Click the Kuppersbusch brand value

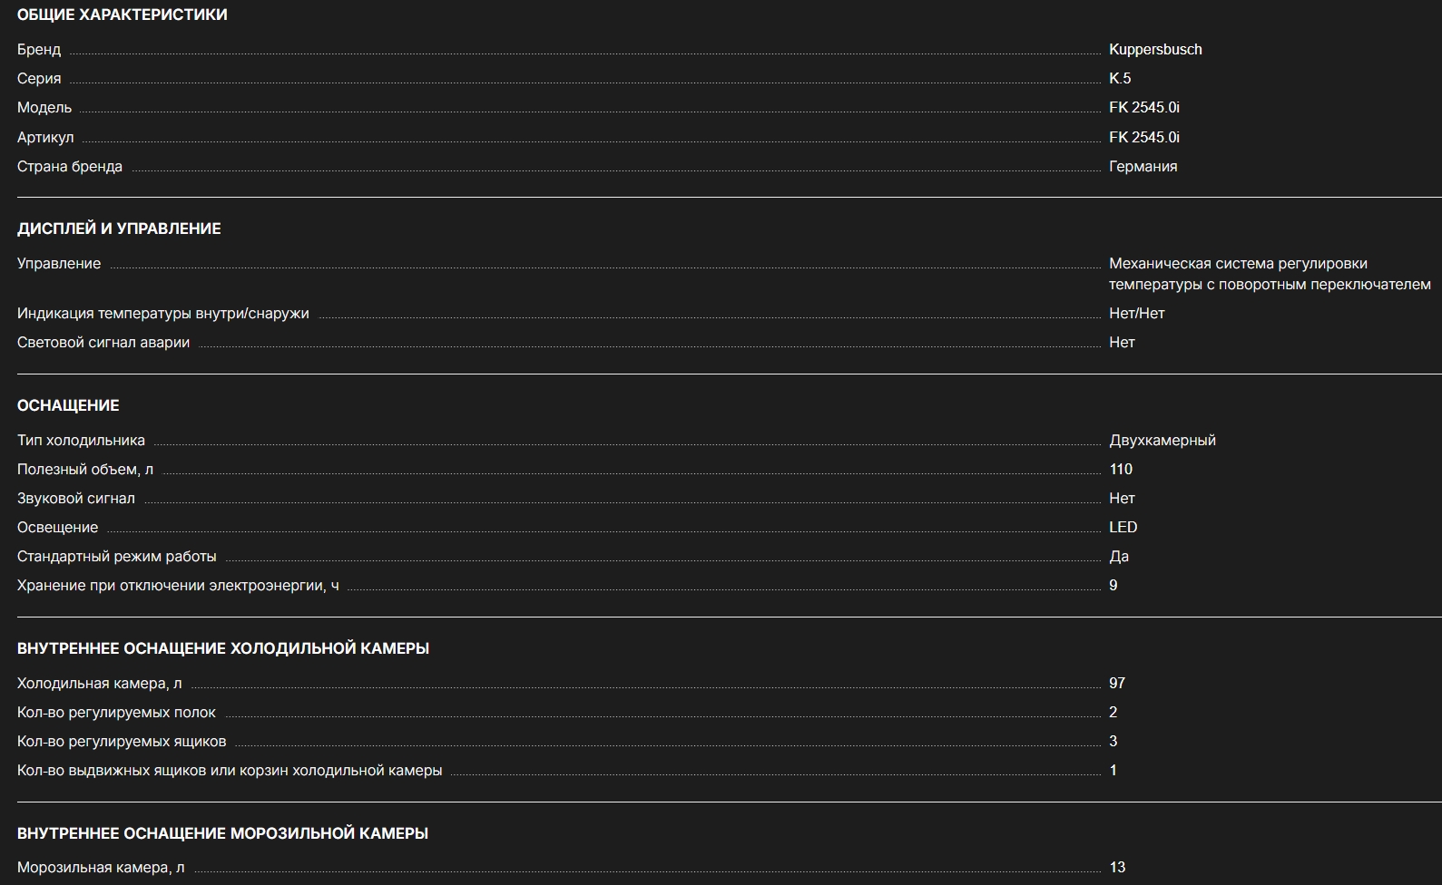coord(1154,50)
